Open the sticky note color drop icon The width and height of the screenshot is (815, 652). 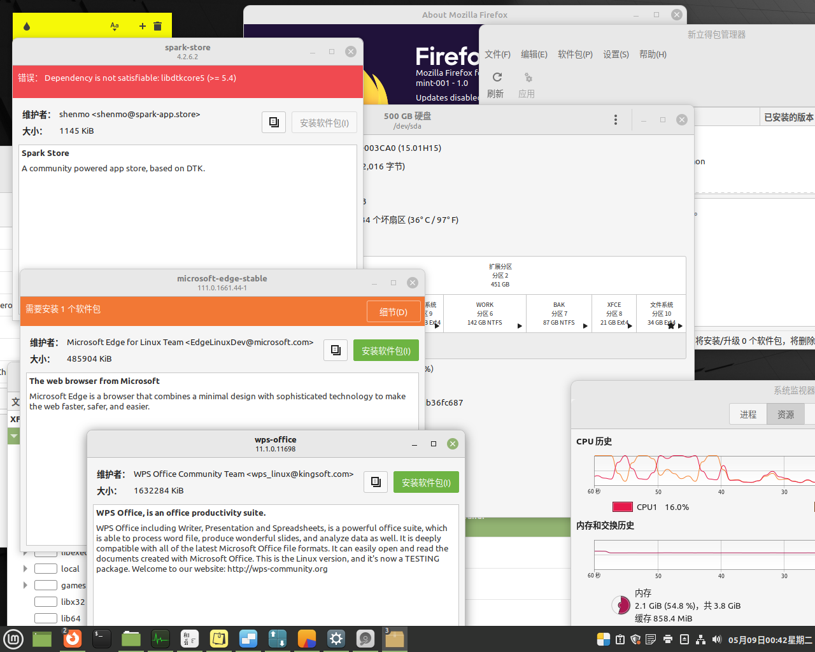tap(26, 26)
